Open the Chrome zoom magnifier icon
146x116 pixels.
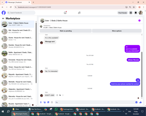pos(130,7)
